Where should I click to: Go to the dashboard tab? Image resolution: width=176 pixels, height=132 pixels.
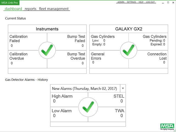coord(13,9)
